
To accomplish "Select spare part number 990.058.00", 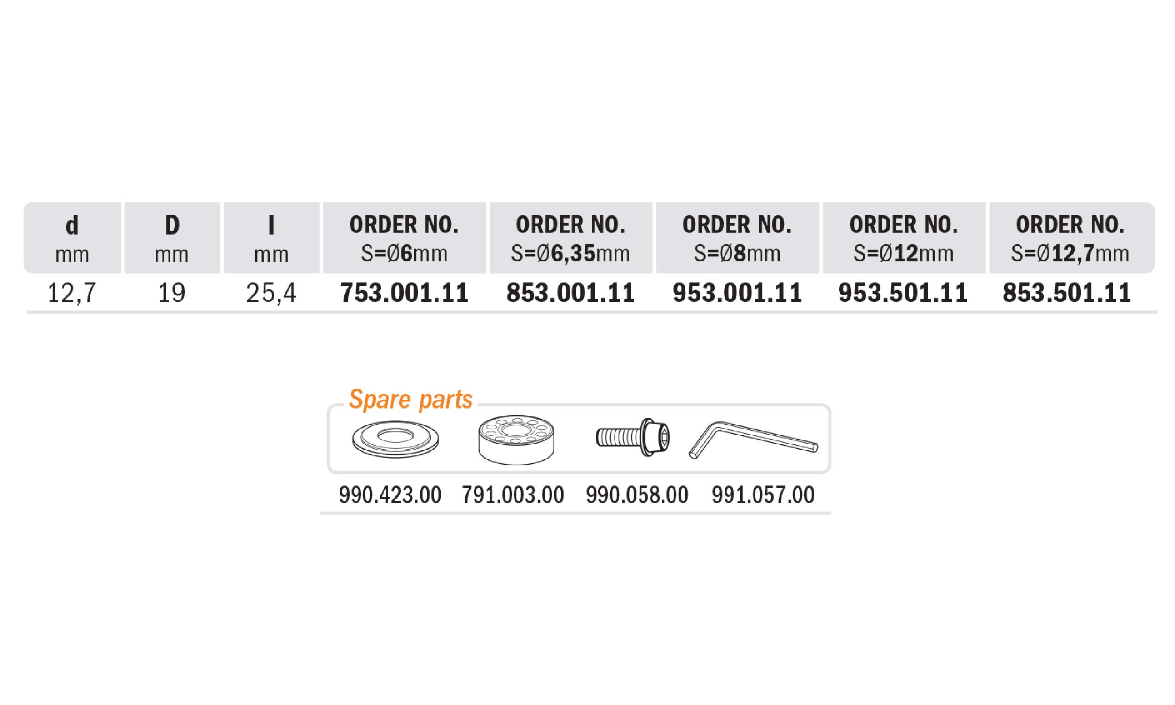I will 637,494.
